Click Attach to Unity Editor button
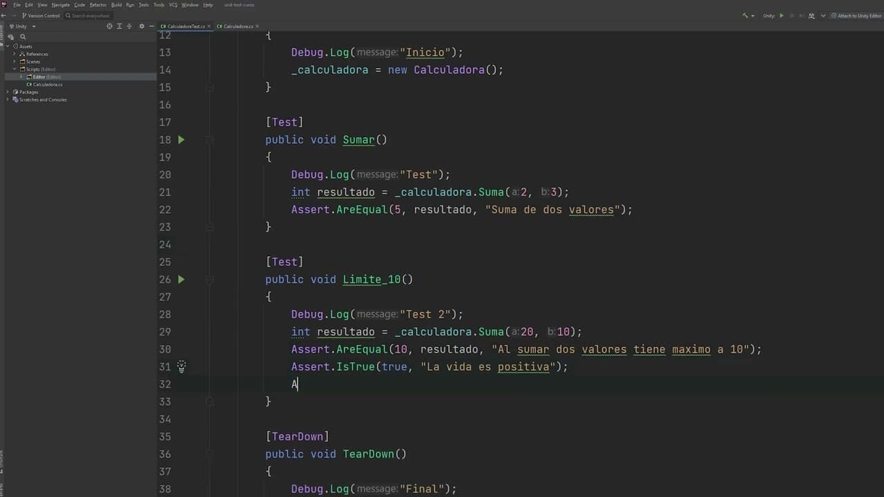Screen dimensions: 884x497 pos(856,15)
